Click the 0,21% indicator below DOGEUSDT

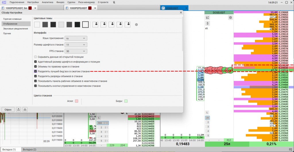[x=272, y=144]
